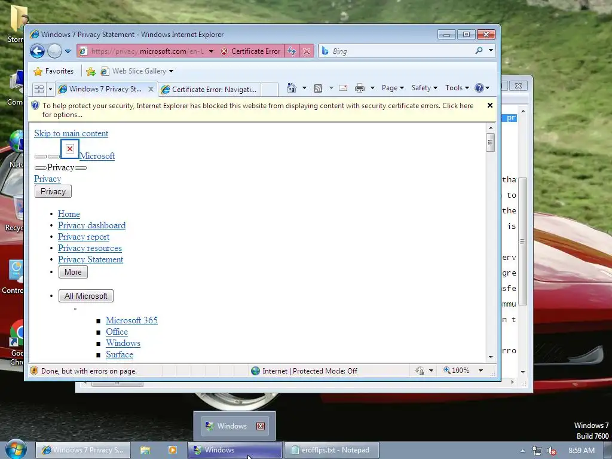Click the Certificate Error warning
612x459 pixels.
(250, 51)
